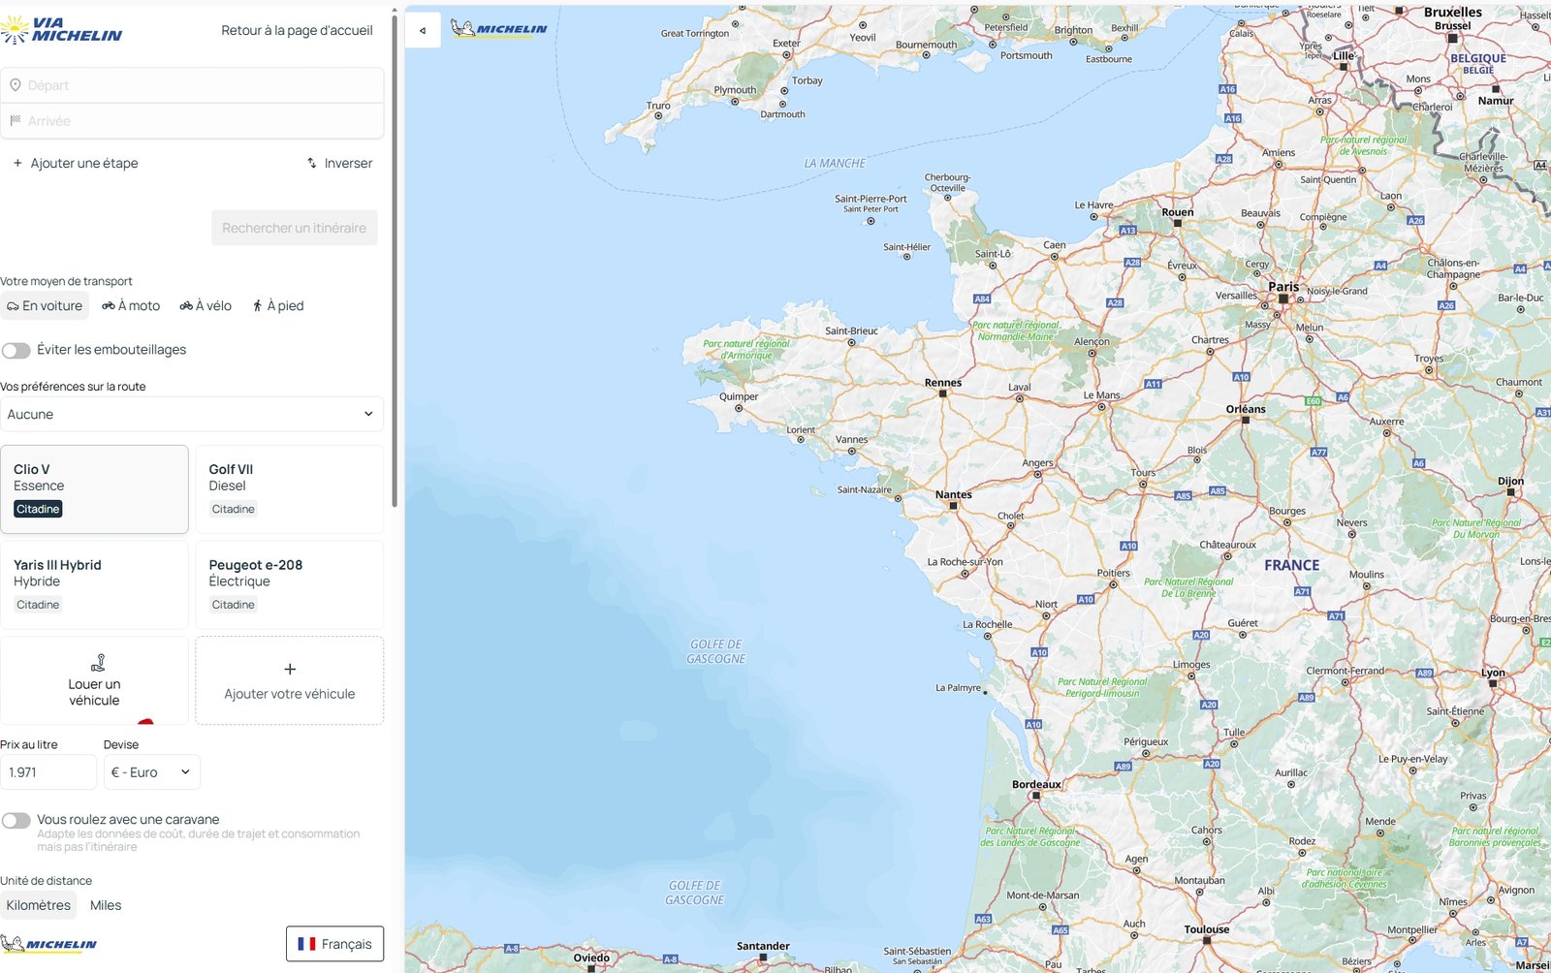Image resolution: width=1551 pixels, height=973 pixels.
Task: Select the car transport mode icon
Action: pyautogui.click(x=12, y=305)
